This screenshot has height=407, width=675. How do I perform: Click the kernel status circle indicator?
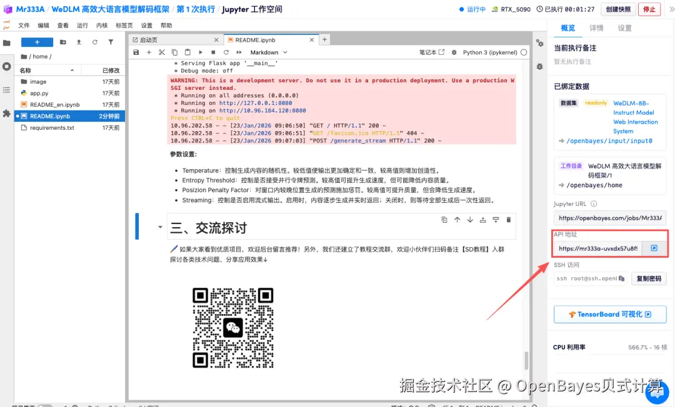pyautogui.click(x=524, y=52)
